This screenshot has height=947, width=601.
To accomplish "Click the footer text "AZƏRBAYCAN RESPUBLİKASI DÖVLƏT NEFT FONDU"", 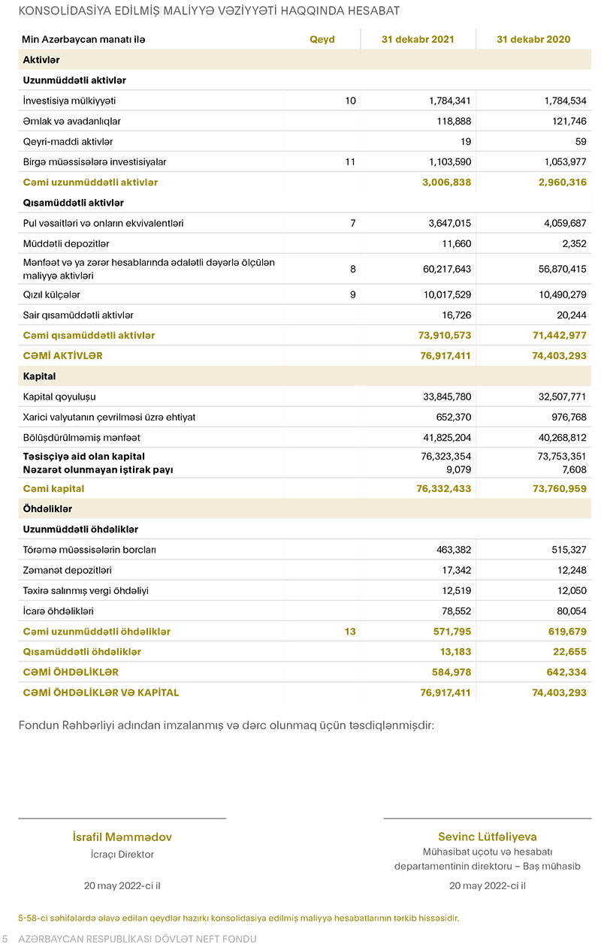I will pyautogui.click(x=137, y=939).
